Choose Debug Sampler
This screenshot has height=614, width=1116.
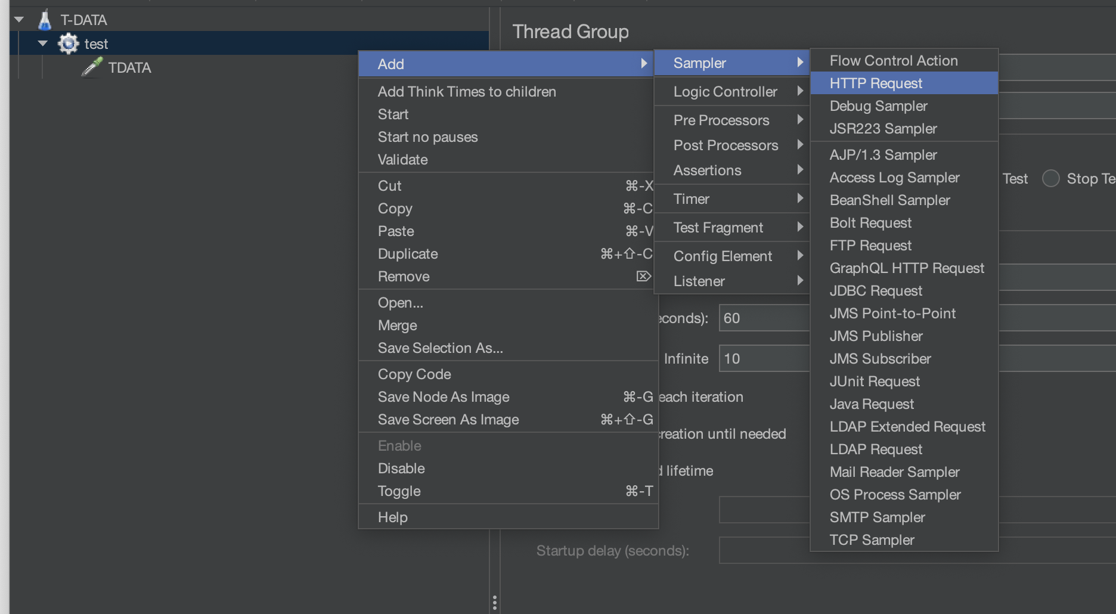coord(904,106)
